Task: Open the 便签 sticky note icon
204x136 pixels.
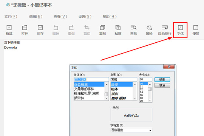Action: [196, 30]
